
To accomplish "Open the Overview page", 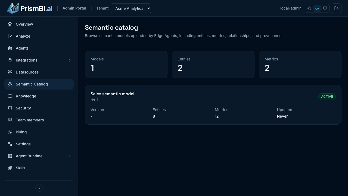I will click(39, 24).
